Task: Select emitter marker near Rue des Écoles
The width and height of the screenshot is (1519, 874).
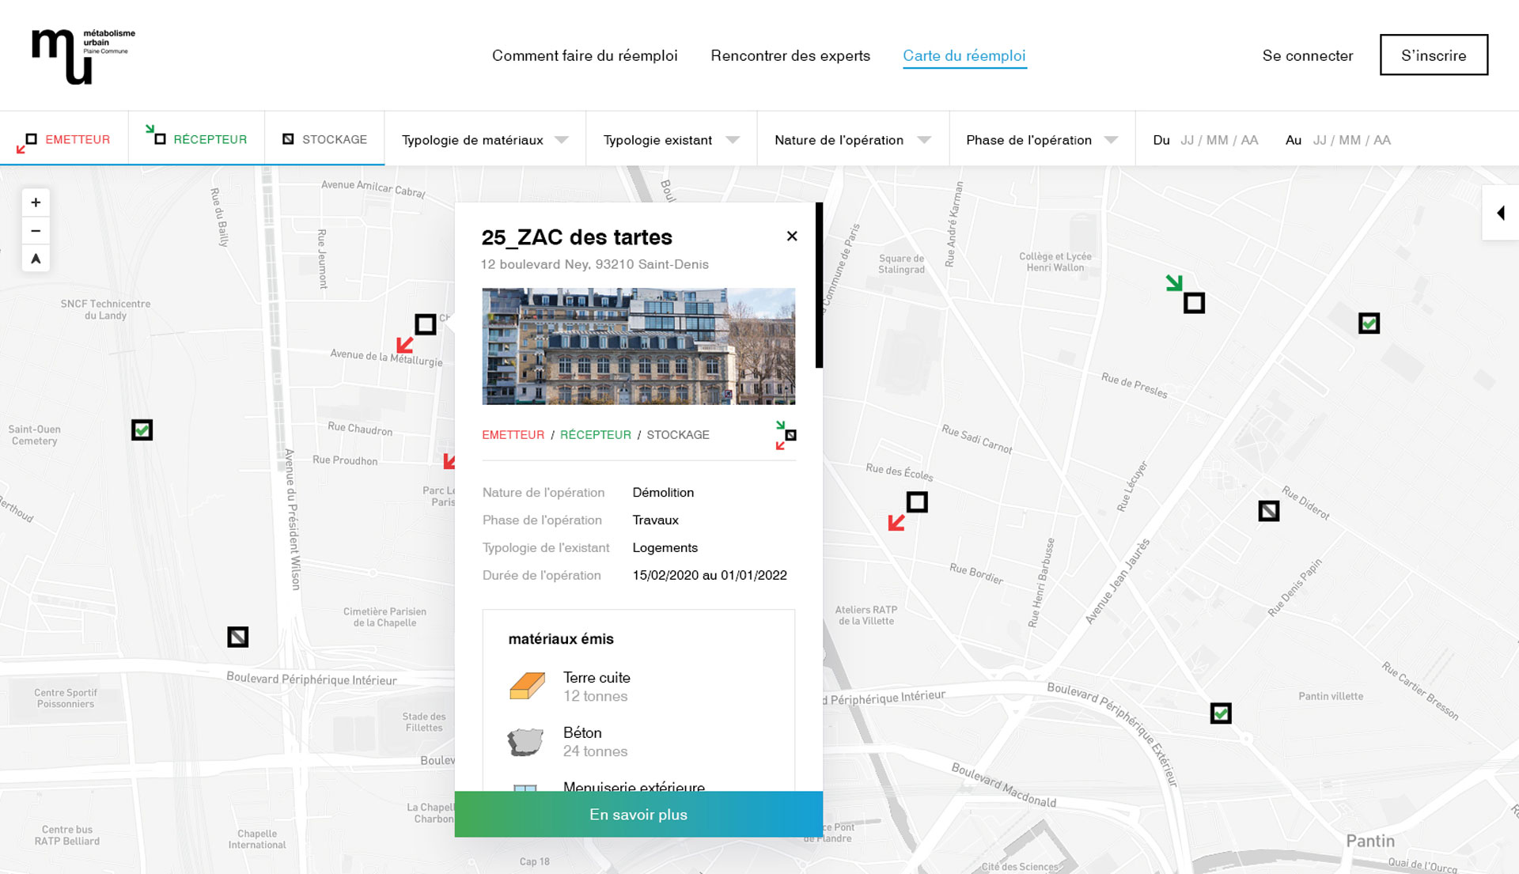Action: 915,503
